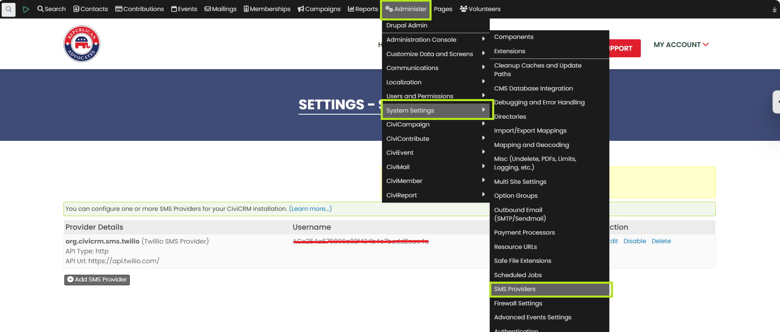This screenshot has height=332, width=780.
Task: Select Directories menu entry
Action: click(549, 117)
